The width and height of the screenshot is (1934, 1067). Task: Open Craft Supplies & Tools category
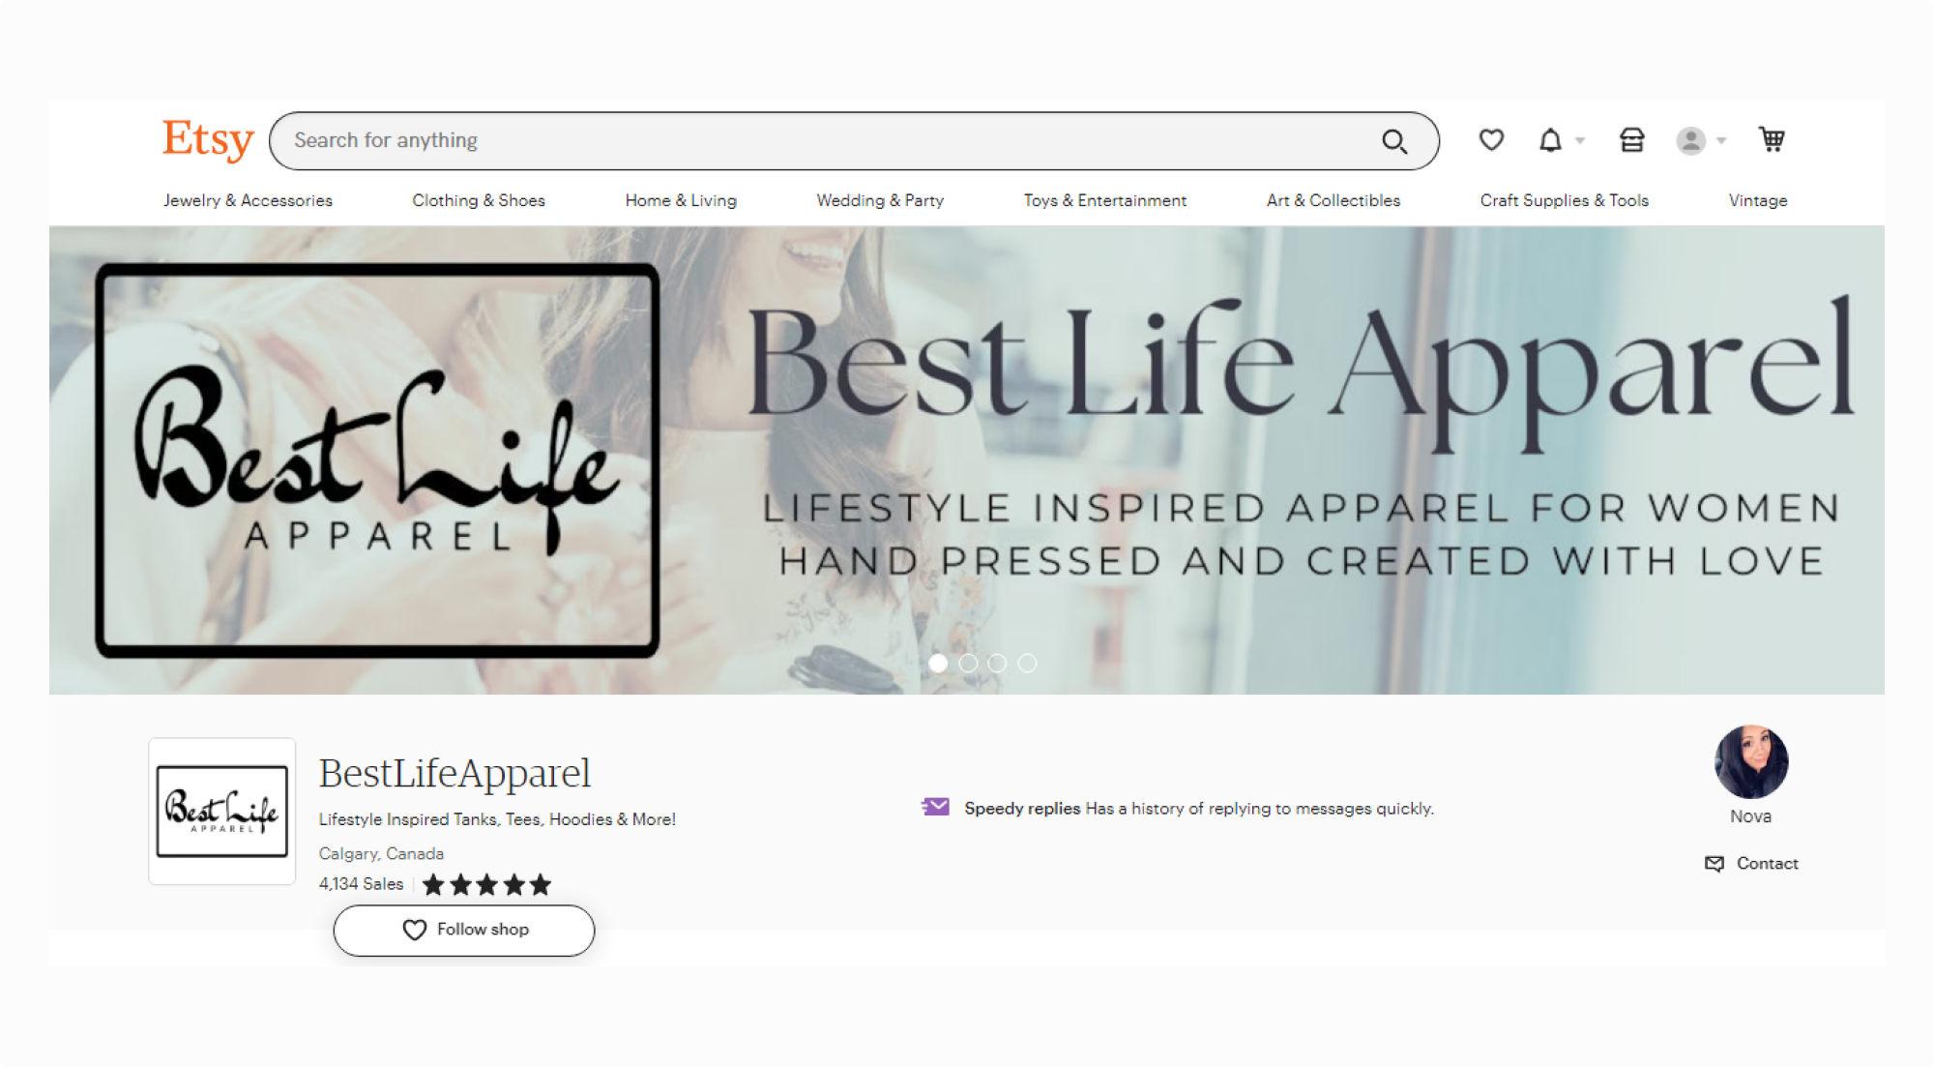pyautogui.click(x=1565, y=200)
